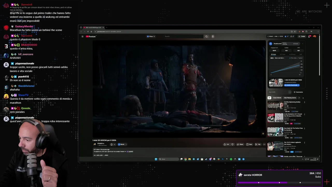Focus the YouTube search field

(184, 36)
